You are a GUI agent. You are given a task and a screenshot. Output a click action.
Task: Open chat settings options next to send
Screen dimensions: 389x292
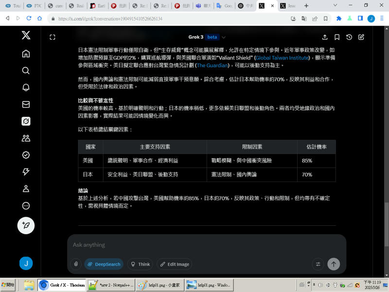(x=318, y=264)
